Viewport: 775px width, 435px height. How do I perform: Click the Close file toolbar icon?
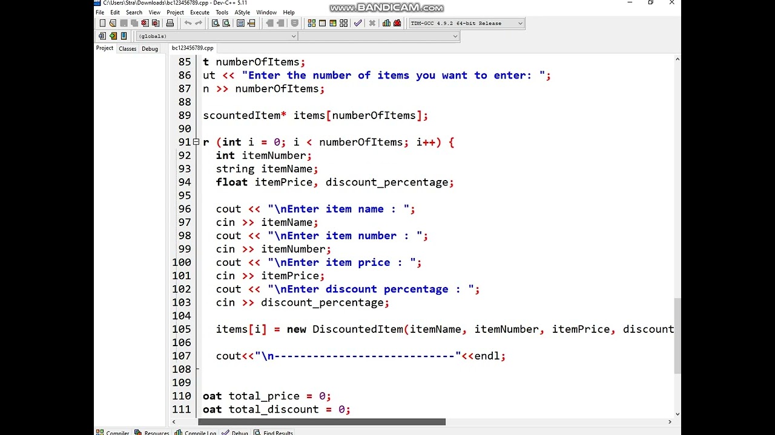[145, 23]
